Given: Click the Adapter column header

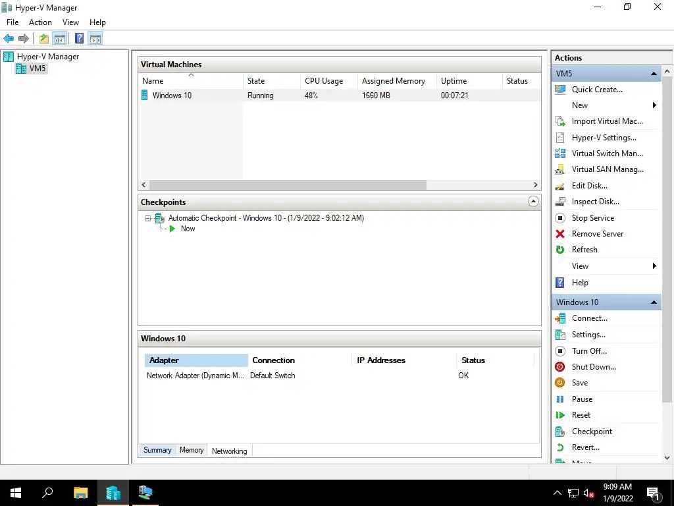Looking at the screenshot, I should point(196,360).
